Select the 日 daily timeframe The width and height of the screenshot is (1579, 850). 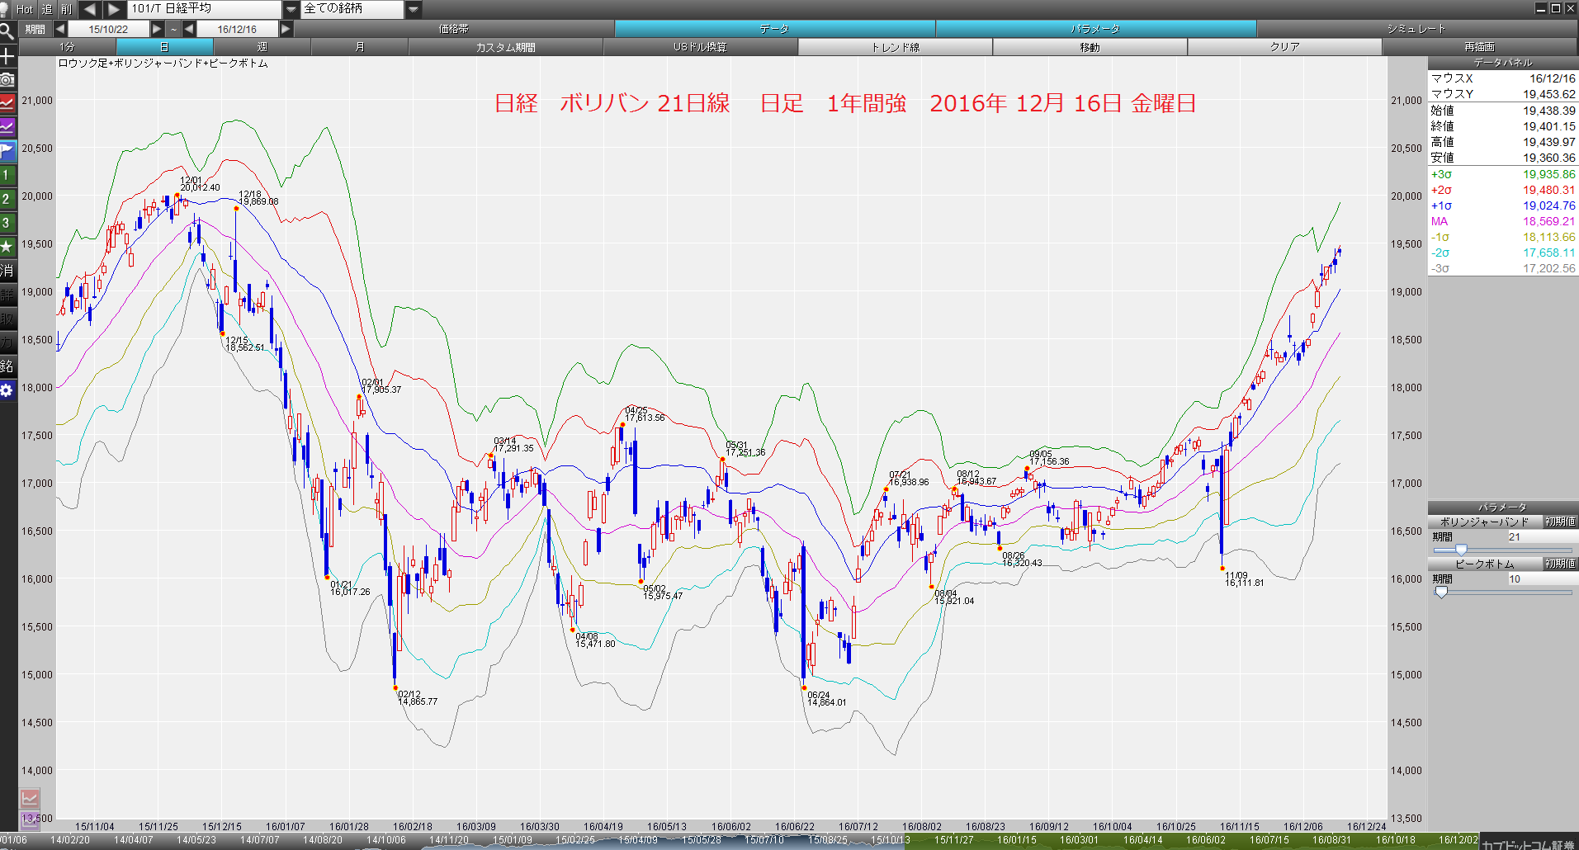click(x=164, y=47)
